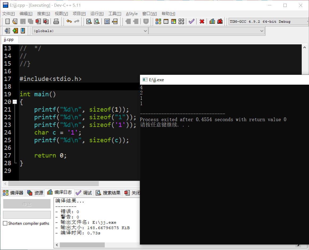Open the 工具[T] menu
Image resolution: width=309 pixels, height=250 pixels.
pos(115,14)
